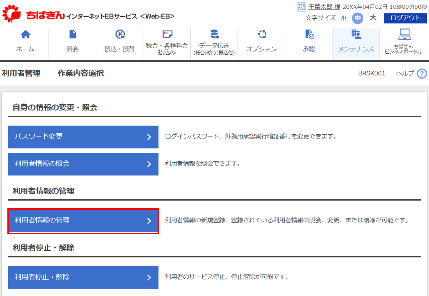Click the arrow on パスワード変更
Viewport: 429px width, 296px height.
[x=149, y=137]
